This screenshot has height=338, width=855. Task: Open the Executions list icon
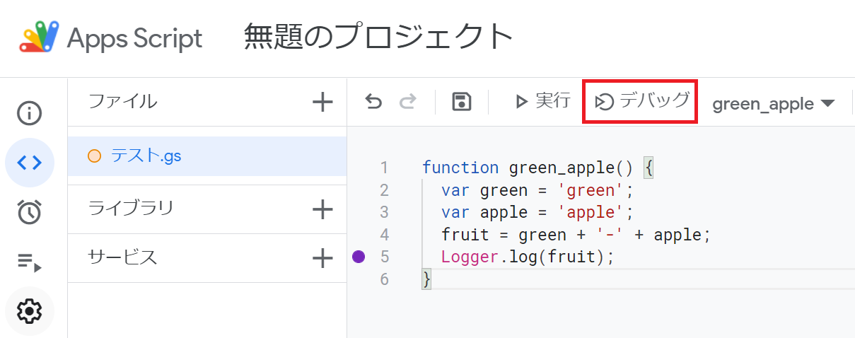pyautogui.click(x=30, y=262)
